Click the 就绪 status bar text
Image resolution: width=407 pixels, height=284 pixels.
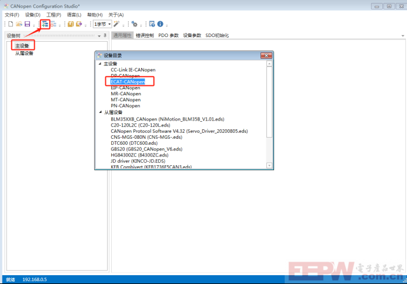11,279
